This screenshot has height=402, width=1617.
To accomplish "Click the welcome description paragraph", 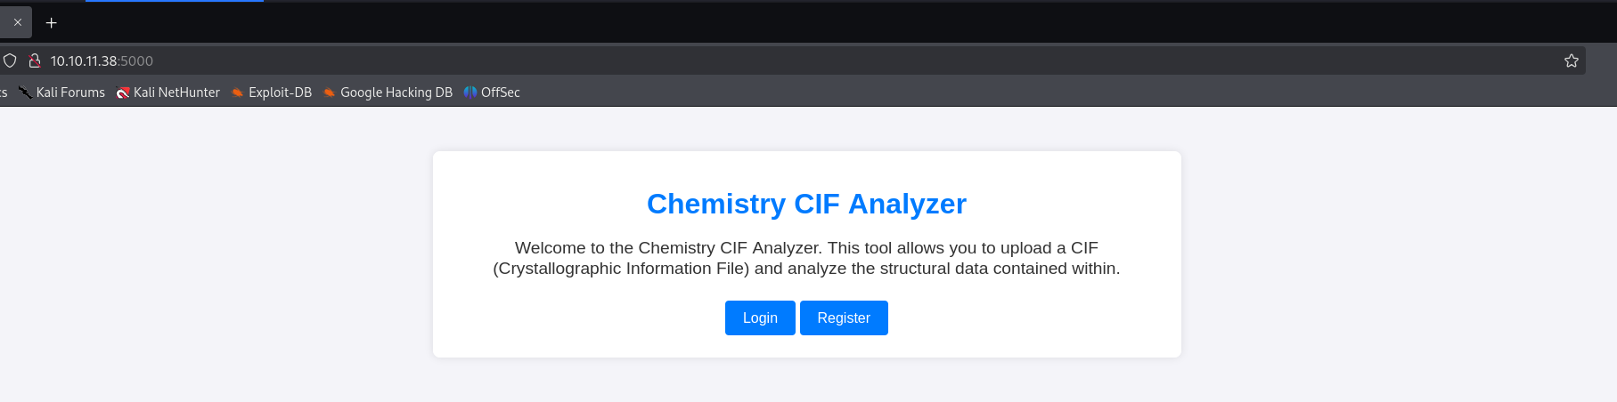I will point(806,258).
